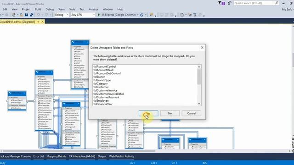This screenshot has height=165, width=294.
Task: Click the comment icon after the refresh control
Action: point(151,15)
